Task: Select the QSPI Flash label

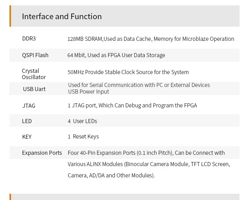Action: tap(35, 55)
